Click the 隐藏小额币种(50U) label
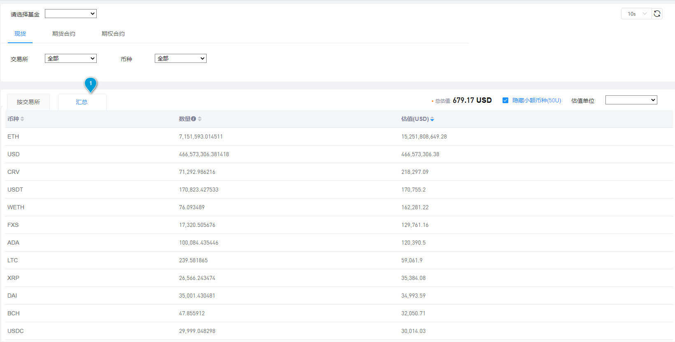Image resolution: width=675 pixels, height=342 pixels. click(537, 100)
